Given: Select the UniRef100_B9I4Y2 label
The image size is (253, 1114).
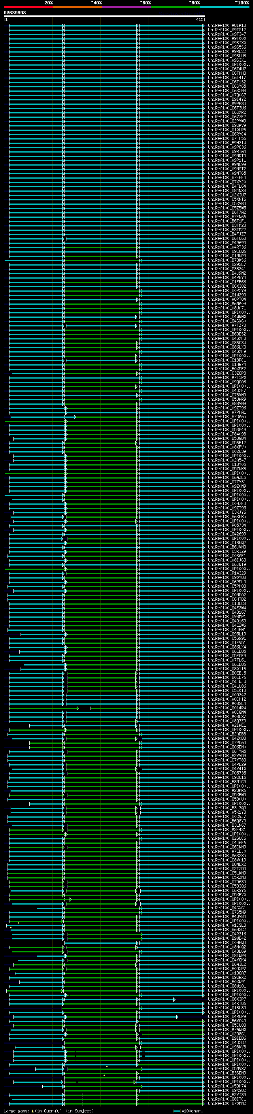Looking at the screenshot, I should coord(227,99).
